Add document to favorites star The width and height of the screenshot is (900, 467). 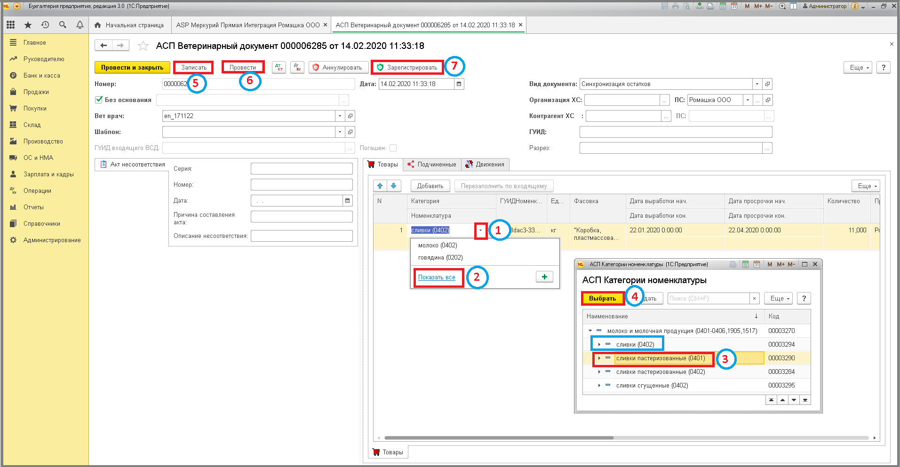point(143,46)
